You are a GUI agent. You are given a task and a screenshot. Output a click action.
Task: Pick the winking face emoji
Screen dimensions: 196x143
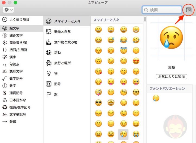click(x=111, y=61)
